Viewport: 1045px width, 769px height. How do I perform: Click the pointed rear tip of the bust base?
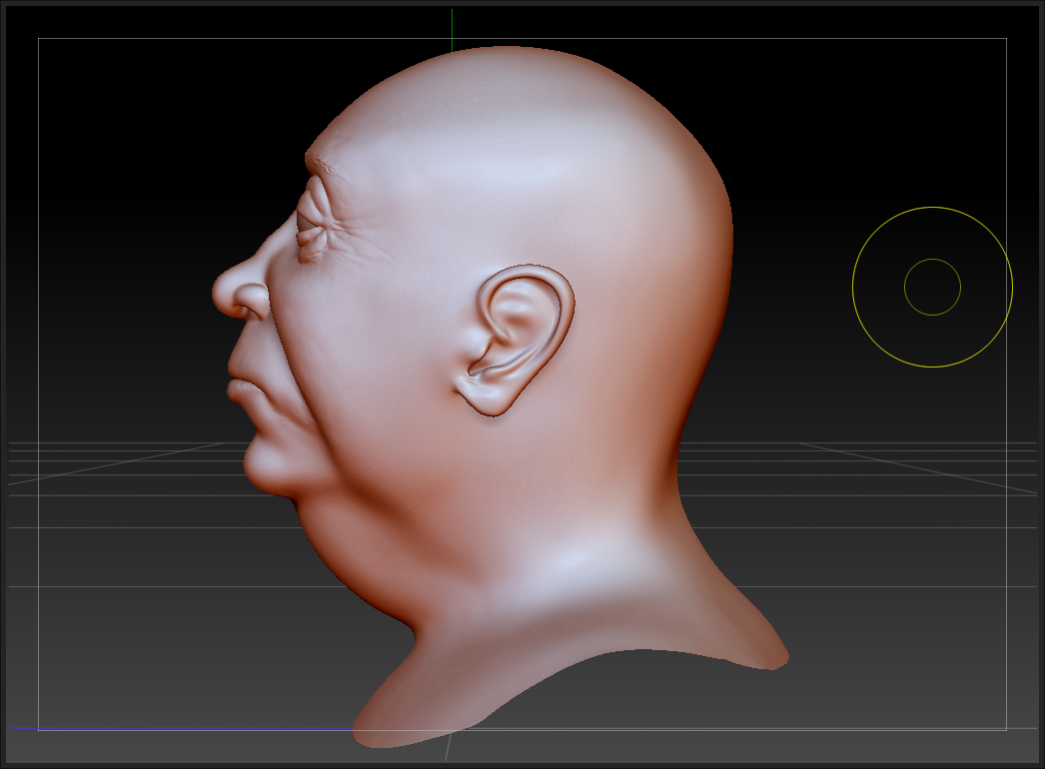point(780,658)
